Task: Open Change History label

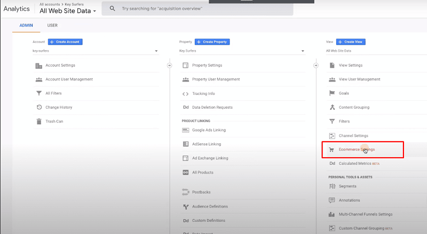Action: coord(59,107)
